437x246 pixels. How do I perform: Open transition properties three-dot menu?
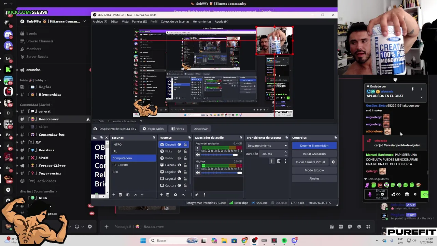[285, 161]
